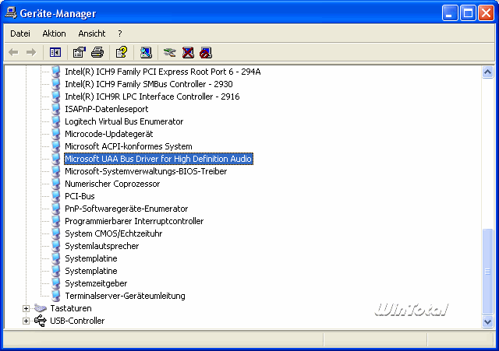Click icon beside Microsoft UAA Bus Driver

pyautogui.click(x=56, y=159)
